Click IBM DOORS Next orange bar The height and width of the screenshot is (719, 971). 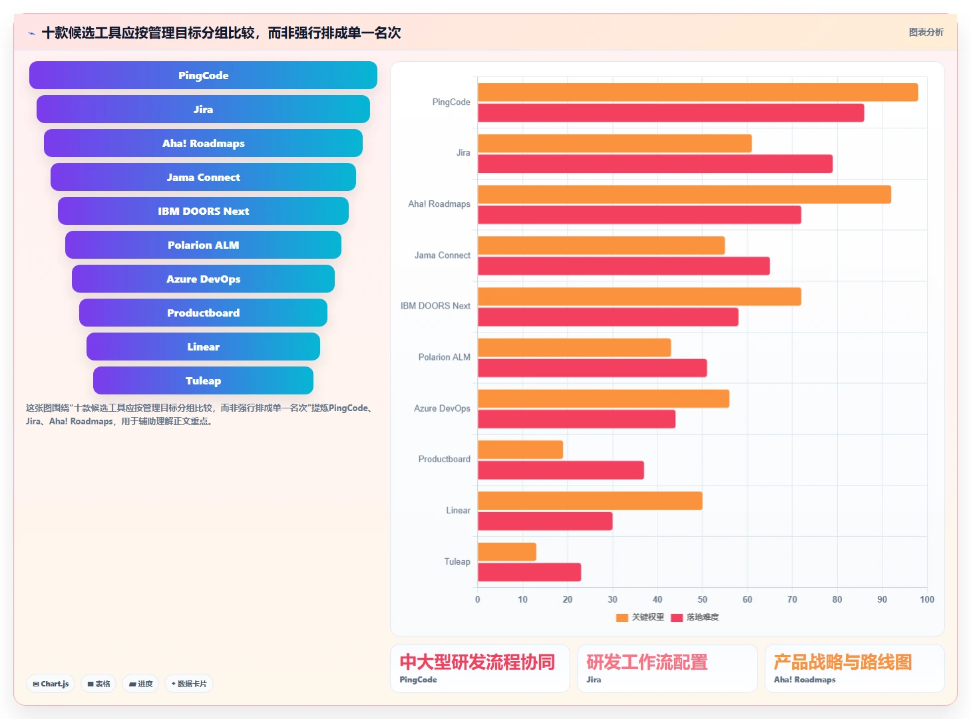coord(640,297)
